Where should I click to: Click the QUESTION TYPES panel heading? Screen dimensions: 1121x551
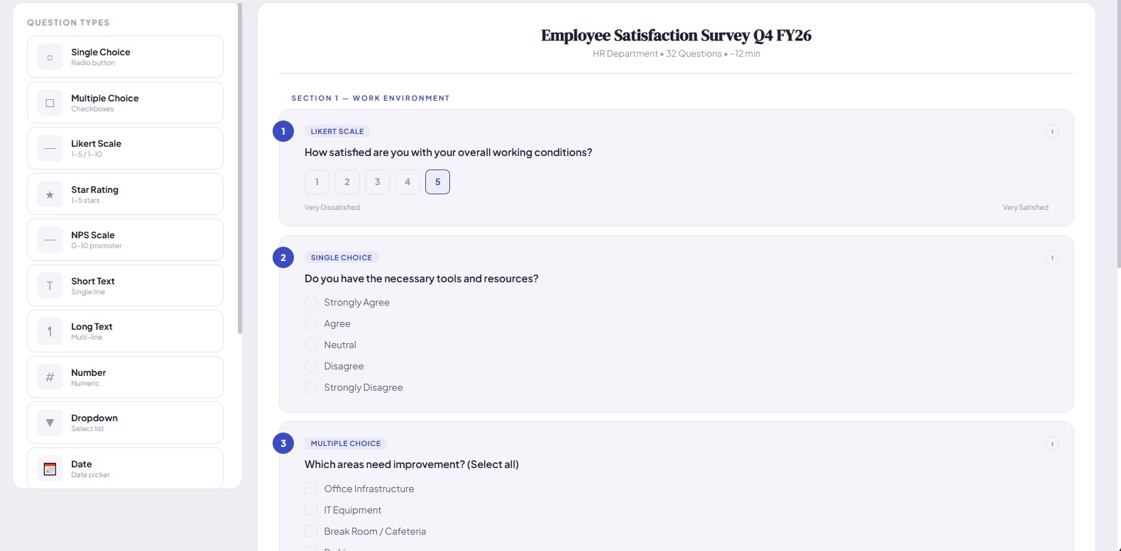pyautogui.click(x=68, y=23)
